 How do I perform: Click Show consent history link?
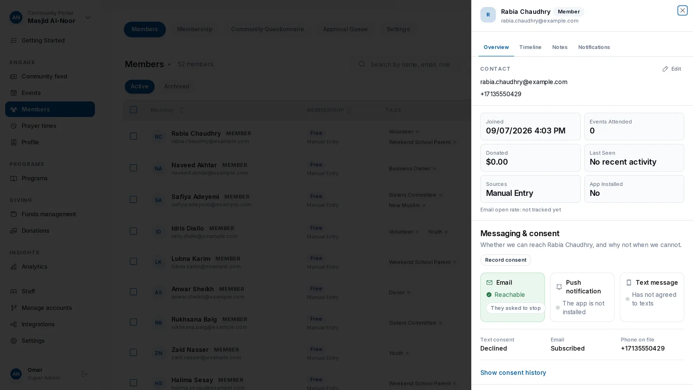[513, 373]
